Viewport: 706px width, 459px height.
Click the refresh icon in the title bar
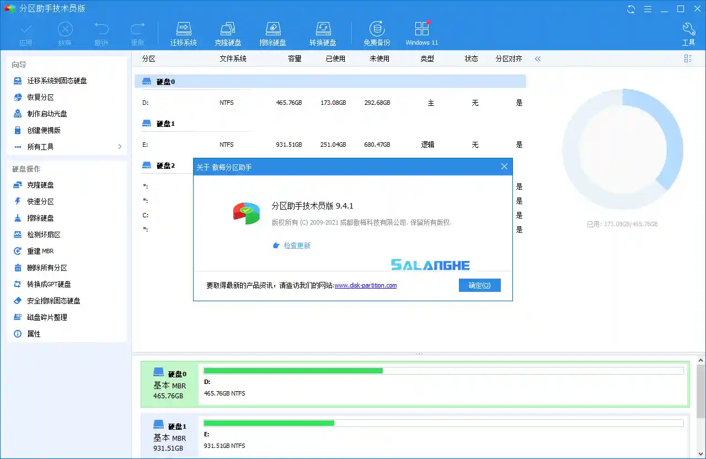pyautogui.click(x=630, y=9)
